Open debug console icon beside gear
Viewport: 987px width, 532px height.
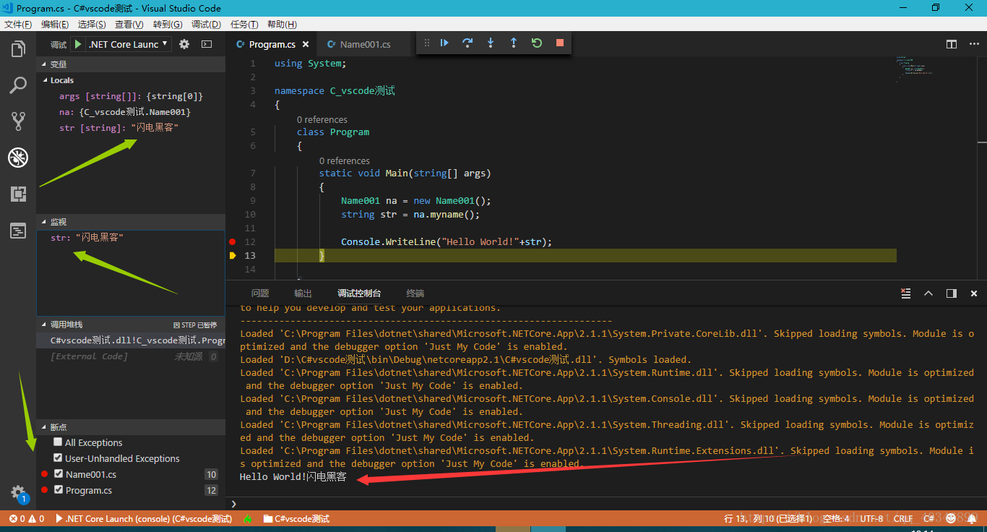click(x=207, y=44)
